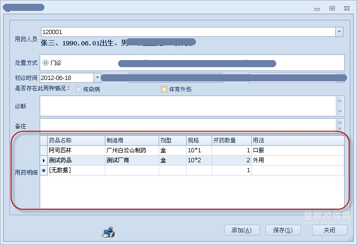Click the new-row asterisk indicator
357x245 pixels.
coord(44,170)
